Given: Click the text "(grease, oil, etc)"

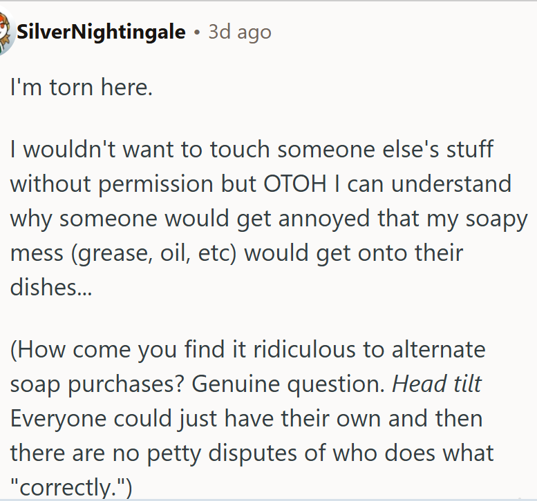Looking at the screenshot, I should [154, 253].
